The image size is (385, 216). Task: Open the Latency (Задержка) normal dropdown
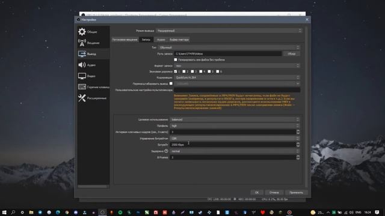tap(235, 151)
